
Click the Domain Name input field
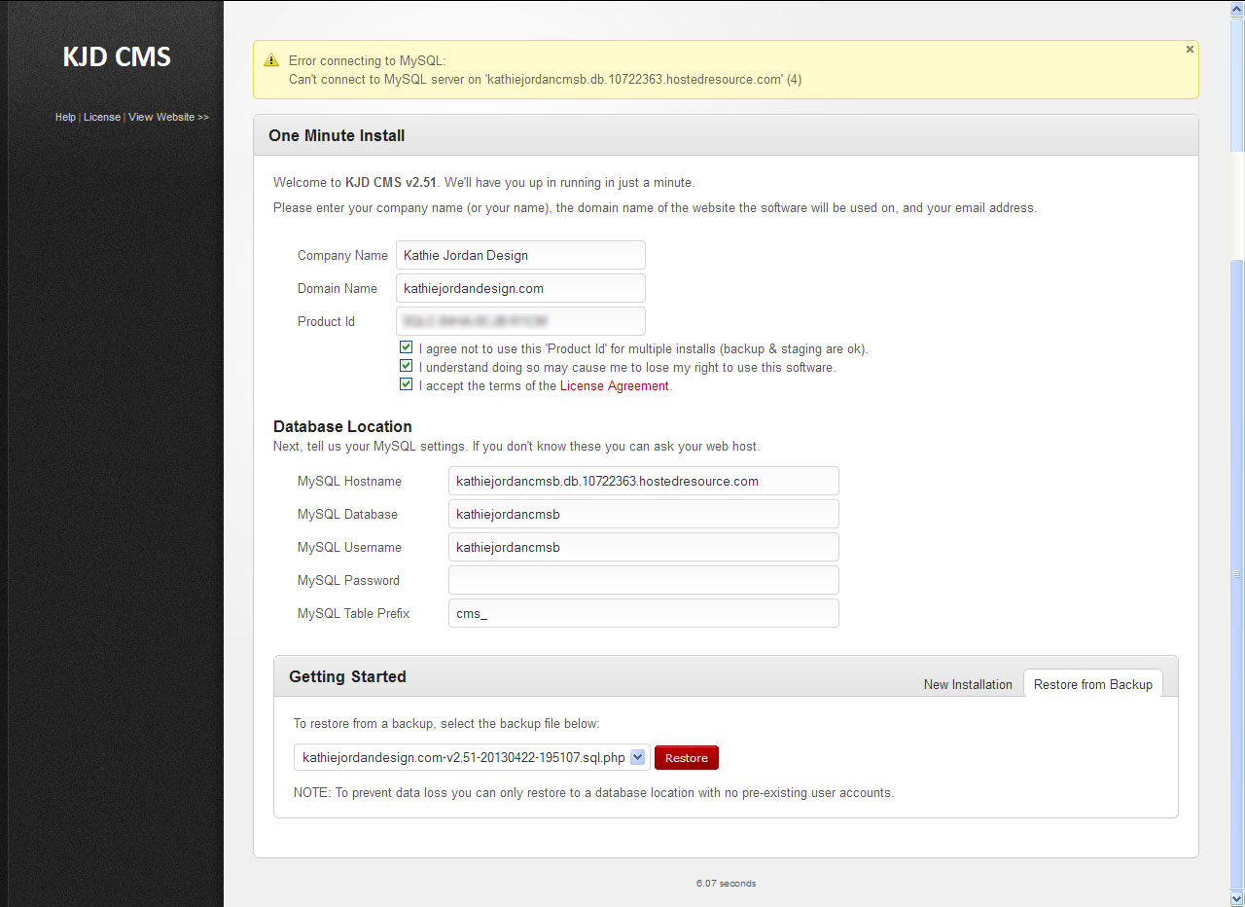pyautogui.click(x=520, y=288)
